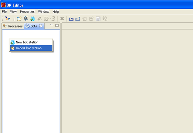Image resolution: width=193 pixels, height=133 pixels.
Task: Click the XPI import toolbar icon
Action: (8, 18)
